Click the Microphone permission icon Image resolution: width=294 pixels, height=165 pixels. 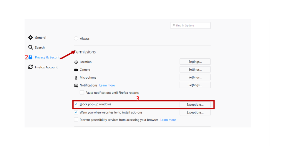(76, 78)
